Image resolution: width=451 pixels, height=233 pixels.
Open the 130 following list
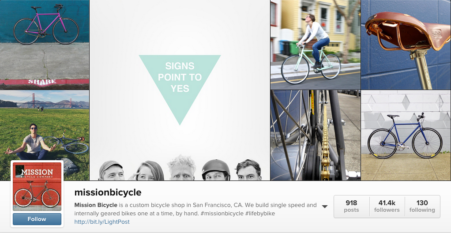(x=422, y=206)
